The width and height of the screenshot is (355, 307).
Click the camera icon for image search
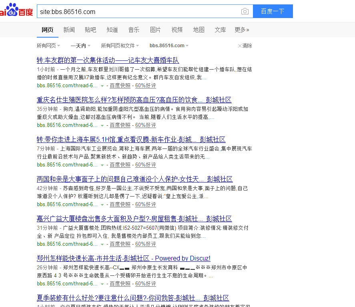click(x=245, y=12)
